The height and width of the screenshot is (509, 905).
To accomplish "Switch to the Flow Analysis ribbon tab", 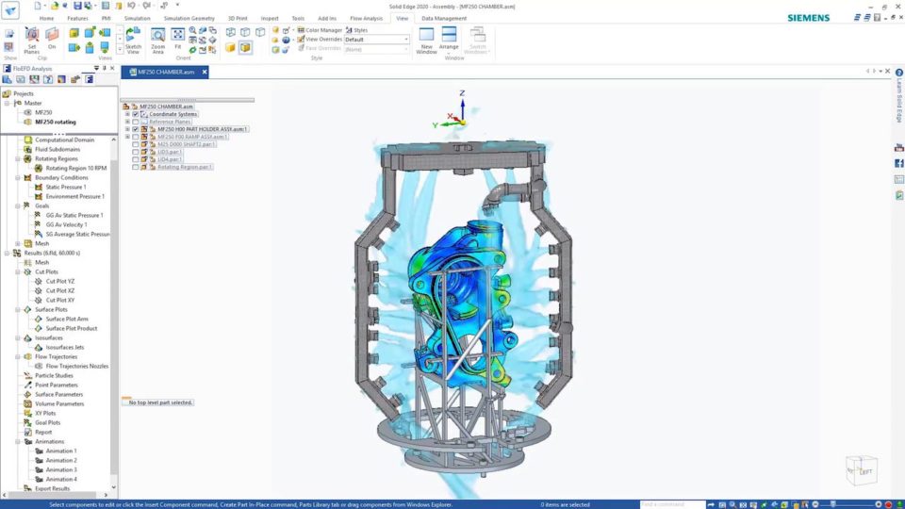I will [x=366, y=18].
